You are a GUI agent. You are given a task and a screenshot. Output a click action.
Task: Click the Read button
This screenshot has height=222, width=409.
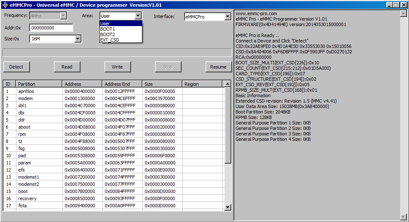point(67,67)
